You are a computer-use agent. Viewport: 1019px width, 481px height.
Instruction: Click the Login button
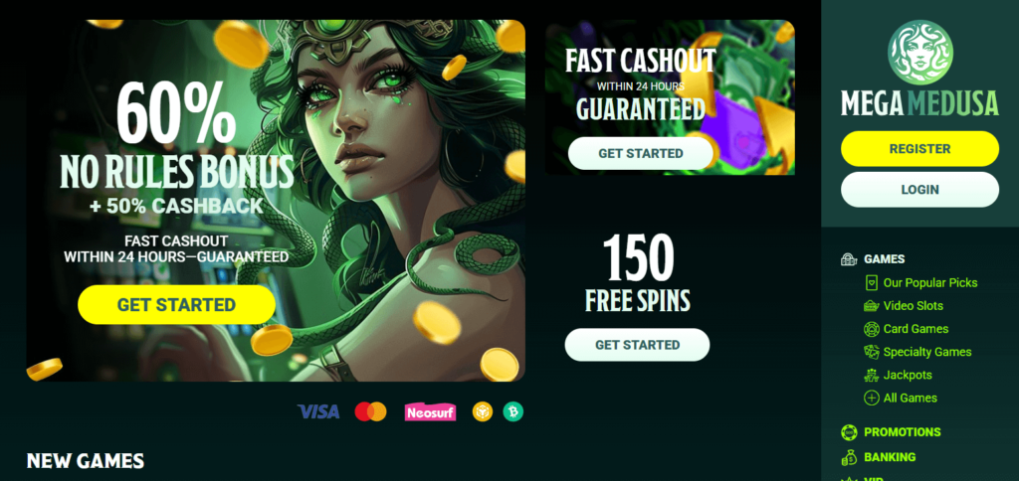tap(919, 190)
